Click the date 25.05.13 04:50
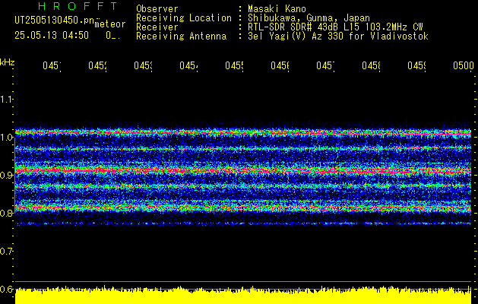 coord(52,36)
